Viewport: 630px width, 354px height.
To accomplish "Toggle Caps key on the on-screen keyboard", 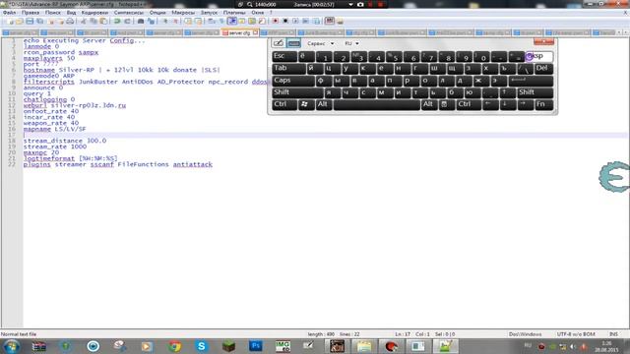I will tap(293, 81).
